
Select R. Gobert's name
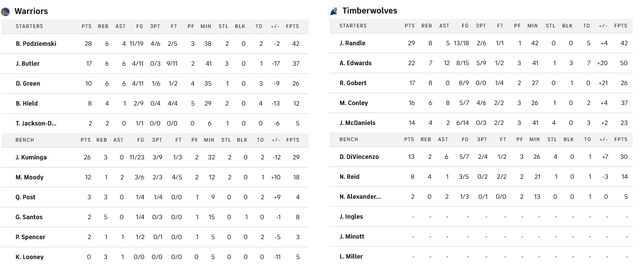[x=353, y=83]
